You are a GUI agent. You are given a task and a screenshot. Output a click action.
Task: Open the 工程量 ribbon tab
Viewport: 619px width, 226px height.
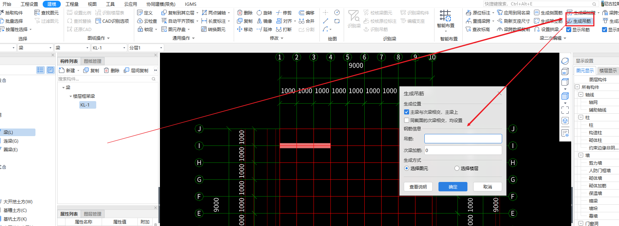[x=72, y=4]
